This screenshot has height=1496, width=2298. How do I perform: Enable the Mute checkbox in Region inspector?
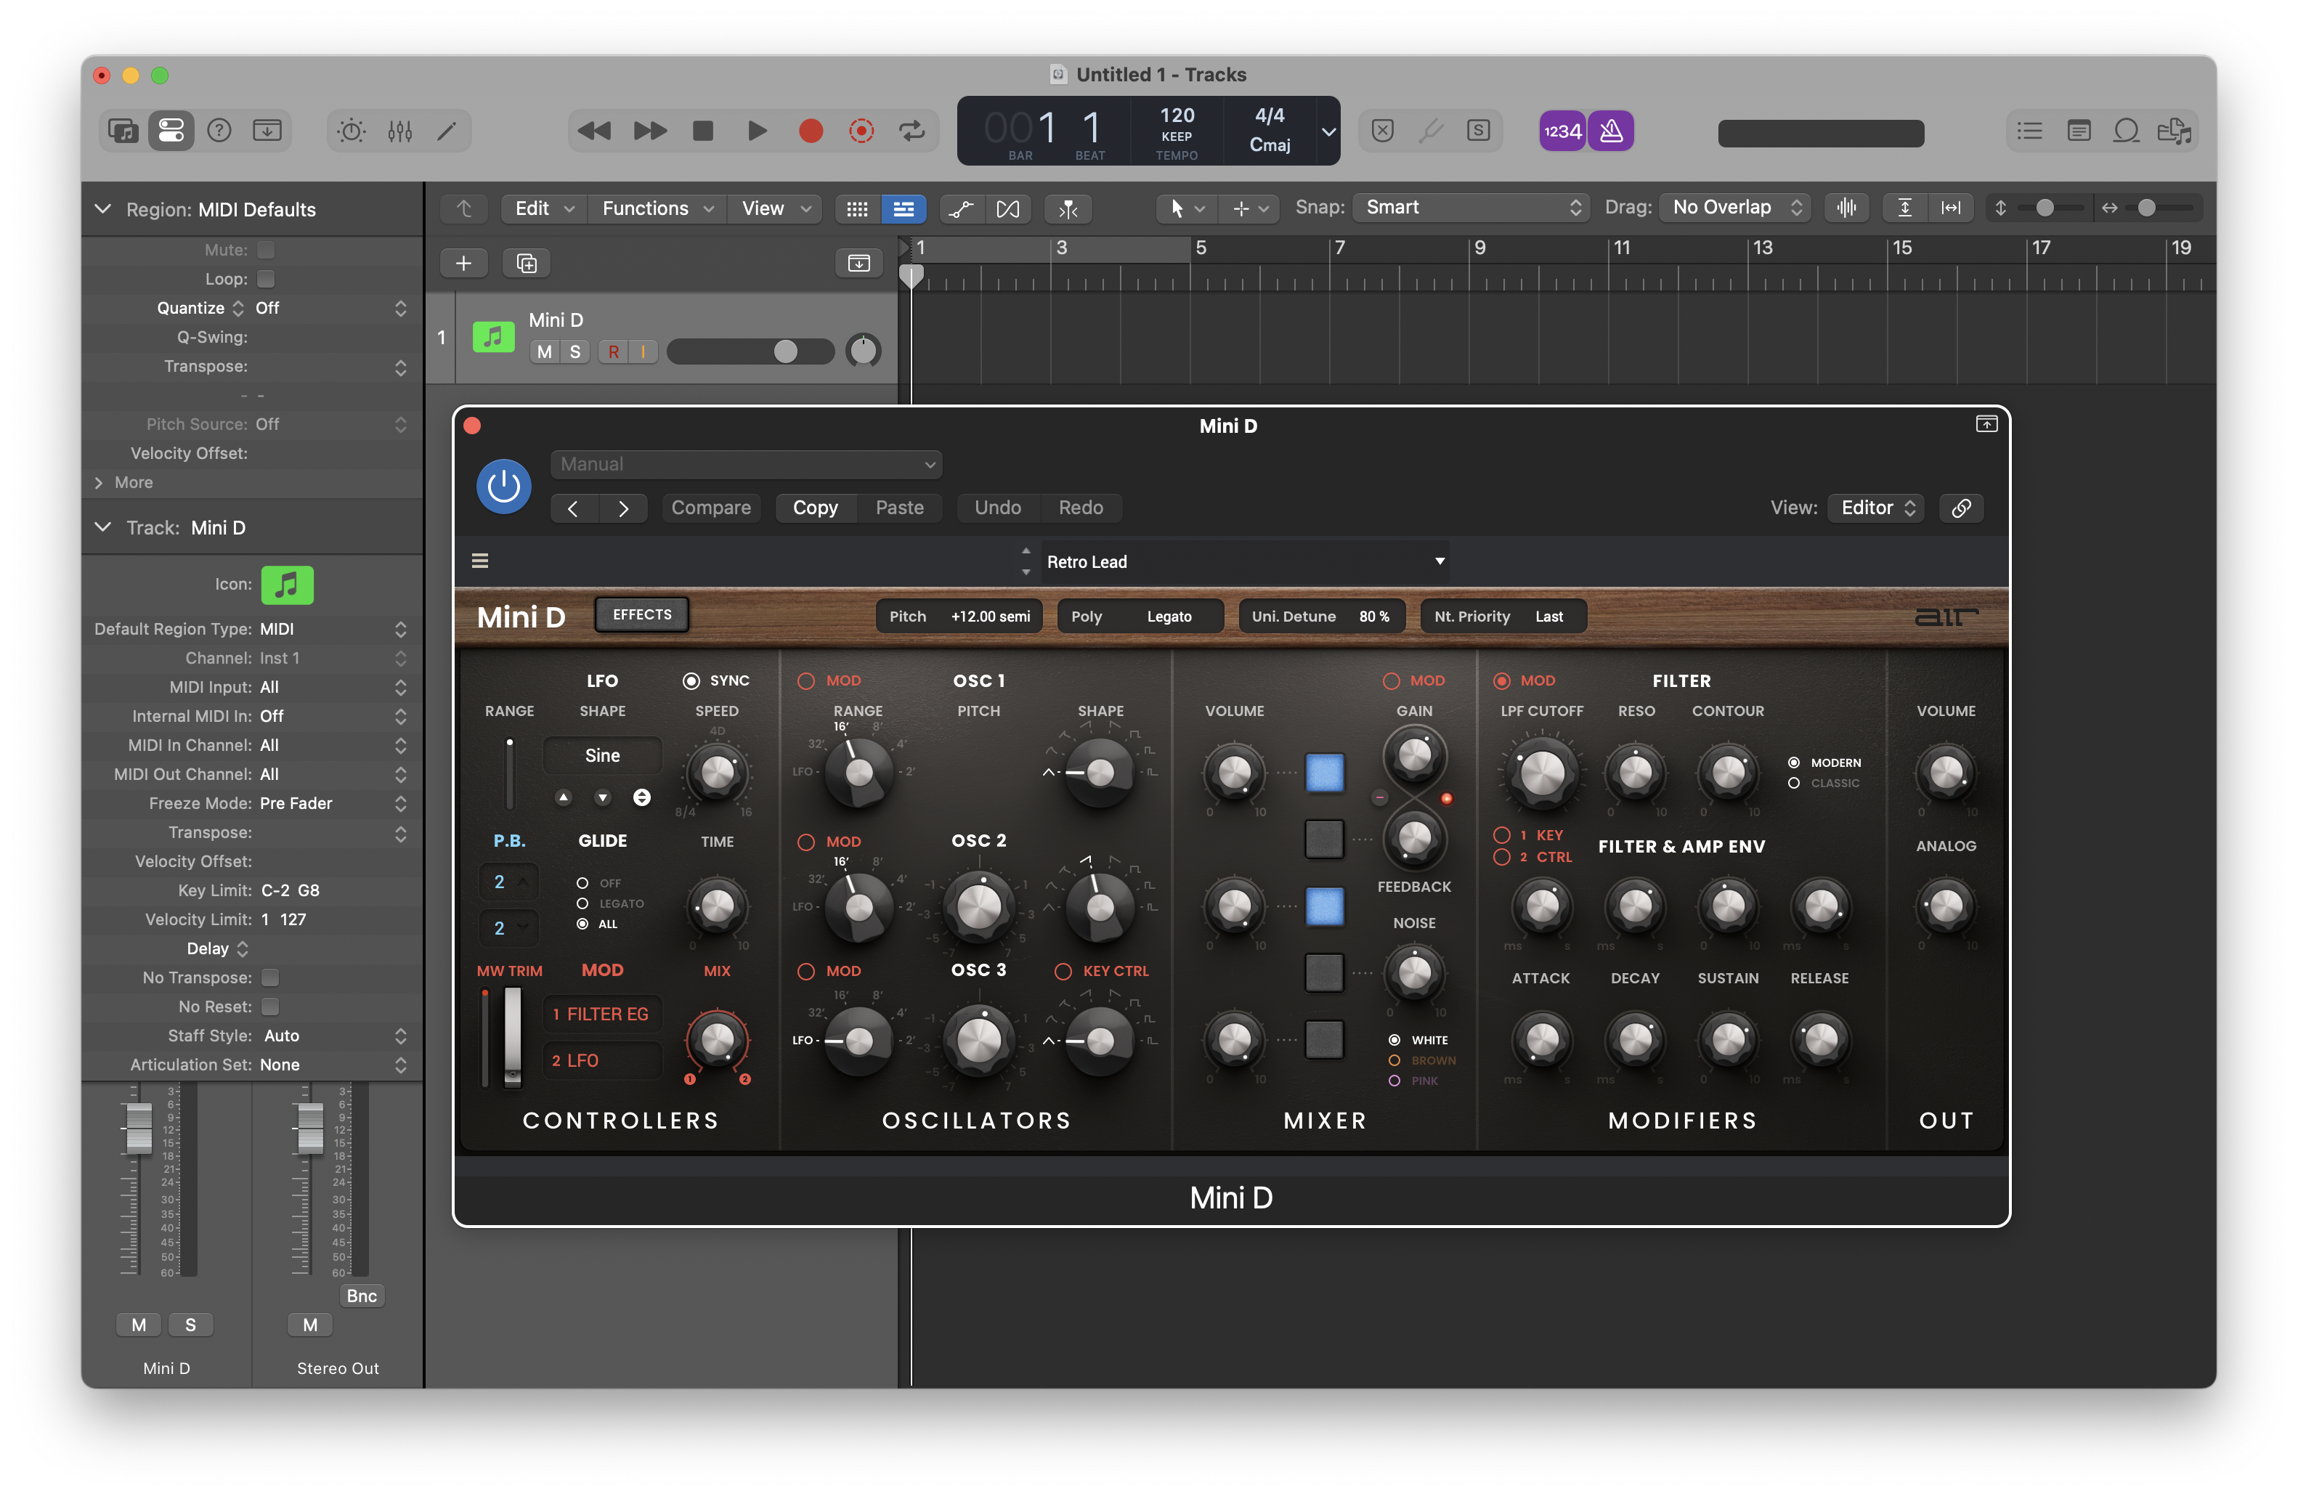267,250
